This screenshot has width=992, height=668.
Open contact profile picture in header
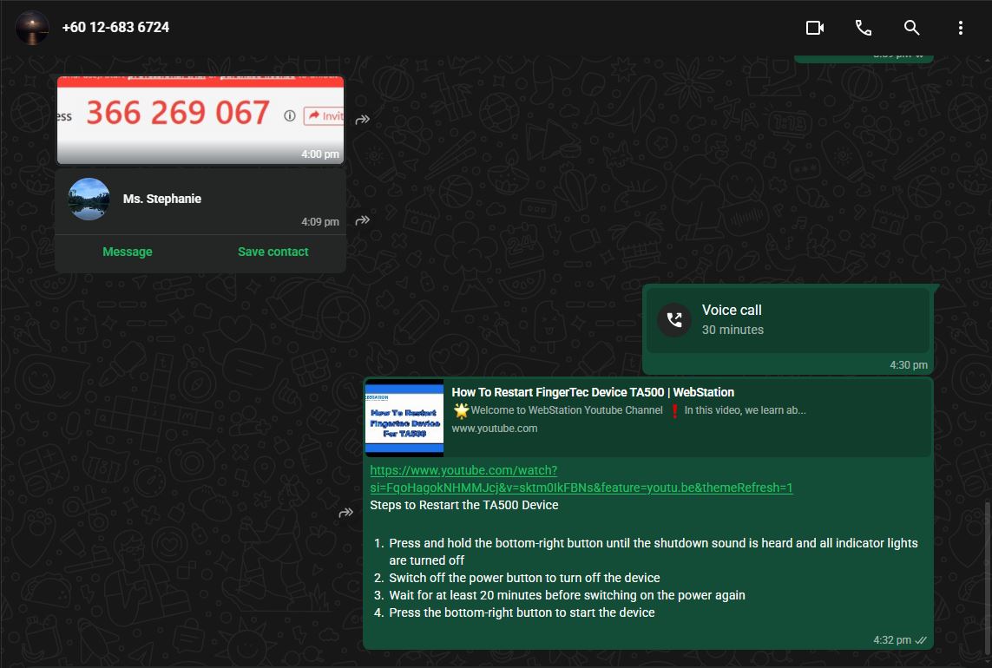coord(32,28)
